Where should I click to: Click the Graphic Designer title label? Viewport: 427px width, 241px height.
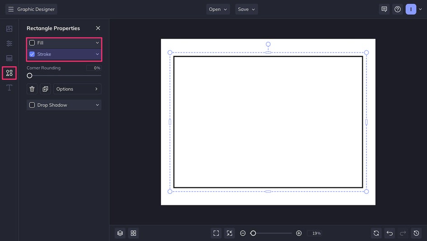(36, 9)
